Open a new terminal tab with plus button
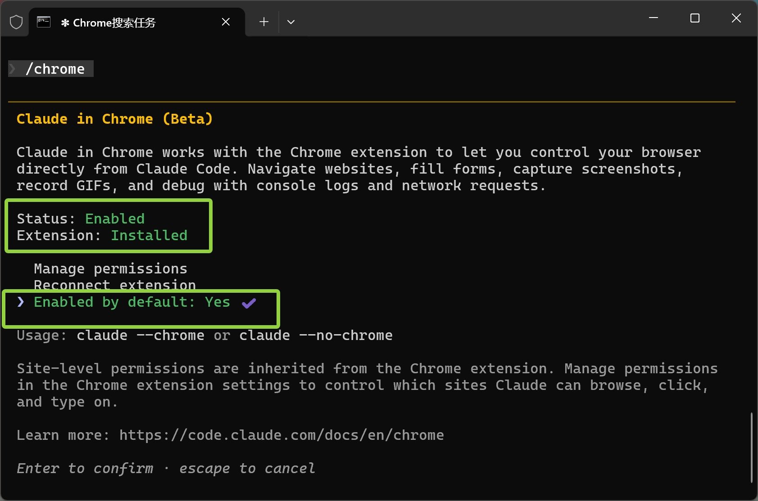 [264, 22]
